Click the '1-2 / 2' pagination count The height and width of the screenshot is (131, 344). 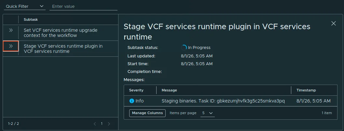click(13, 124)
